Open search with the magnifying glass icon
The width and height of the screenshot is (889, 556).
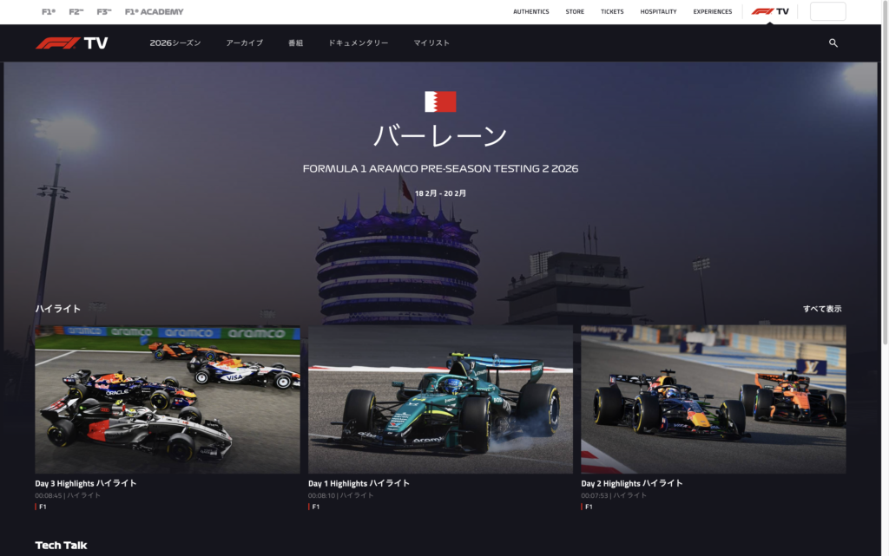tap(833, 43)
